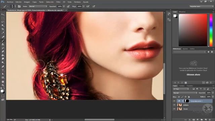Toggle lock transparent pixels
Image resolution: width=215 pixels, height=121 pixels.
click(179, 97)
